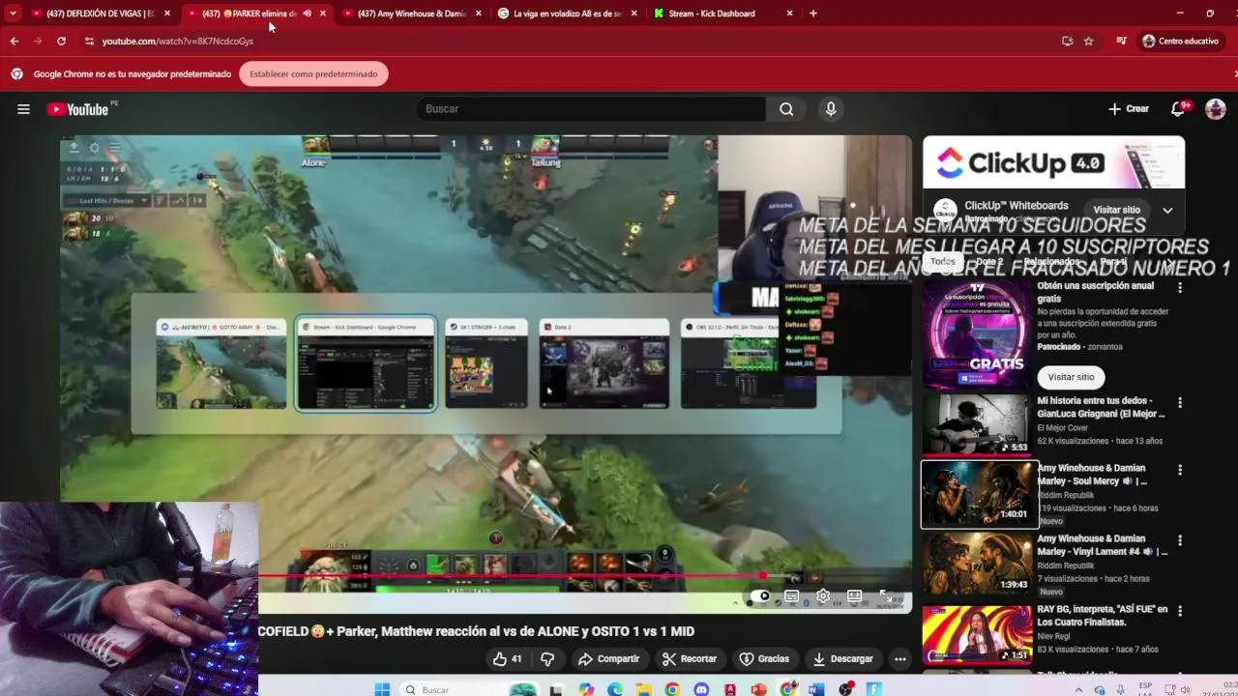Select the Dota 2 filter chip
The image size is (1238, 696).
tap(988, 261)
